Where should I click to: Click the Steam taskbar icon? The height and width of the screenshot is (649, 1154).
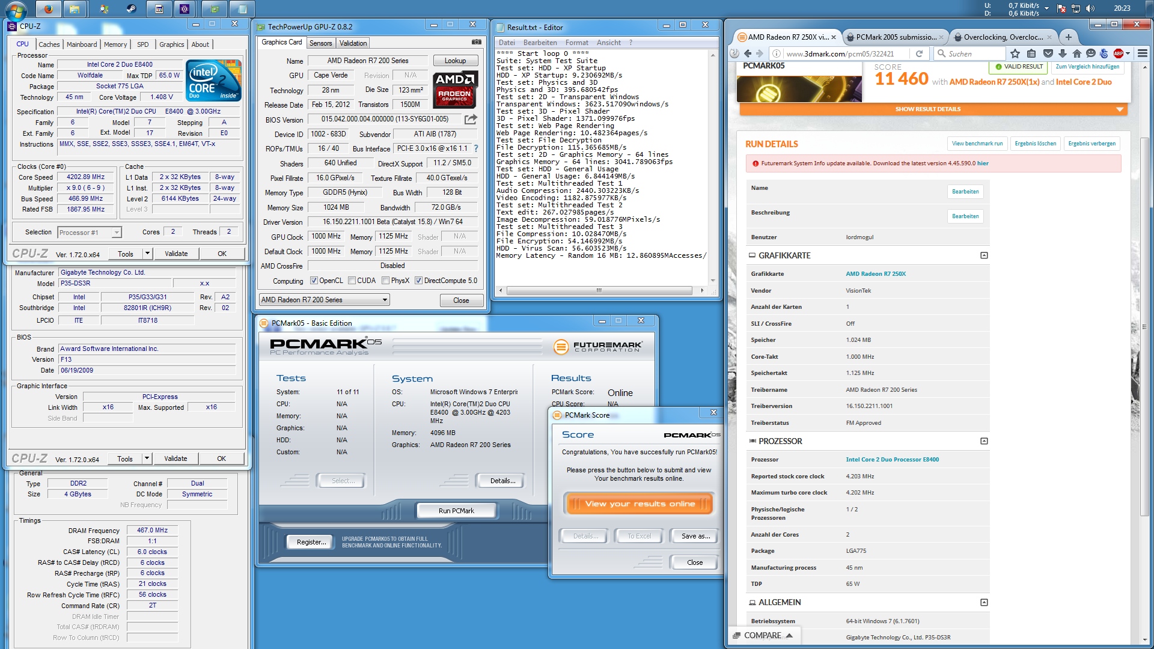tap(131, 9)
